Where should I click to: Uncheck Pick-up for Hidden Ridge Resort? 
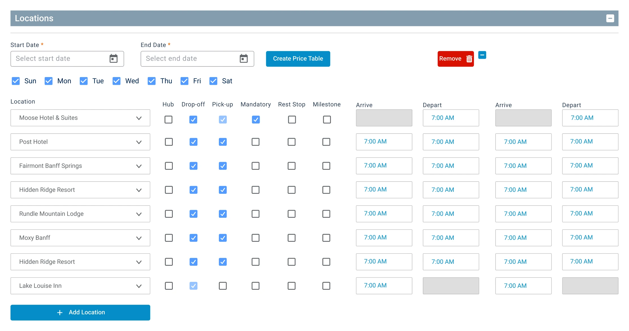223,190
